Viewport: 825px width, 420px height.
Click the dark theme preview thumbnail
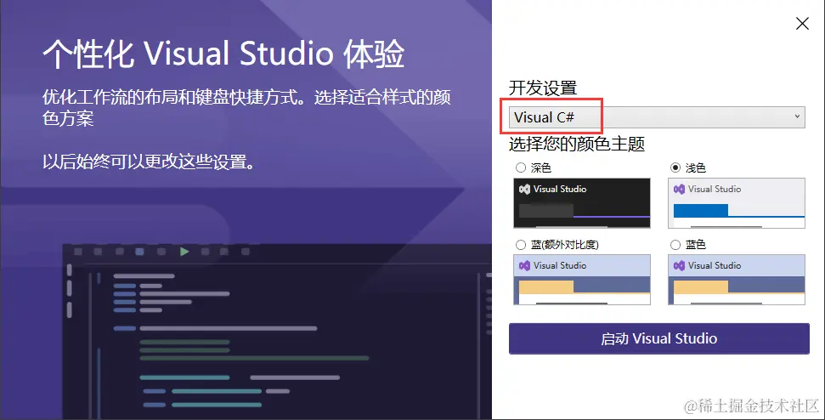coord(582,203)
